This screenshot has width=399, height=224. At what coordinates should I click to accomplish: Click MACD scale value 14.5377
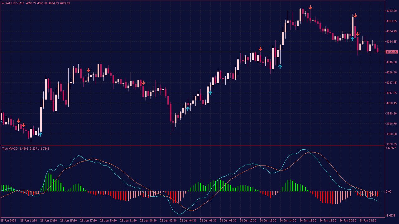(x=391, y=148)
